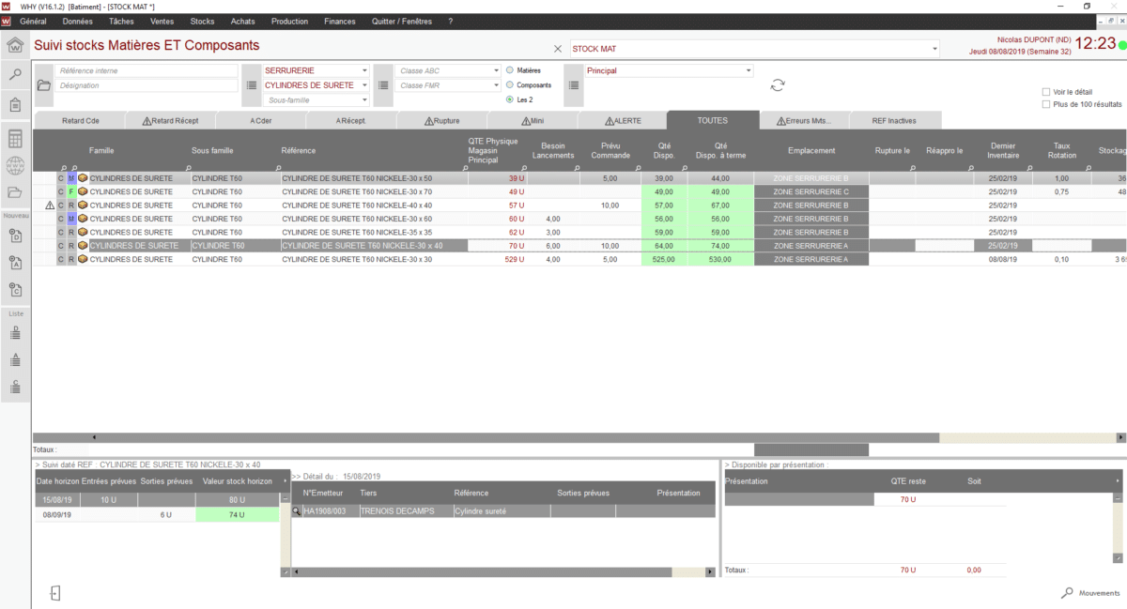Click the exit door icon at bottom left
1127x609 pixels.
[55, 593]
